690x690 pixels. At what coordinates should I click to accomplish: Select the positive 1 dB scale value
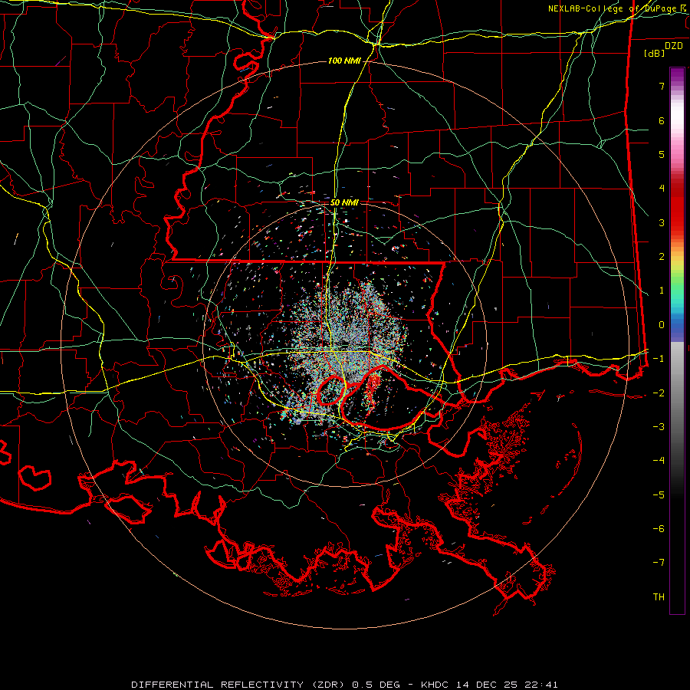662,291
